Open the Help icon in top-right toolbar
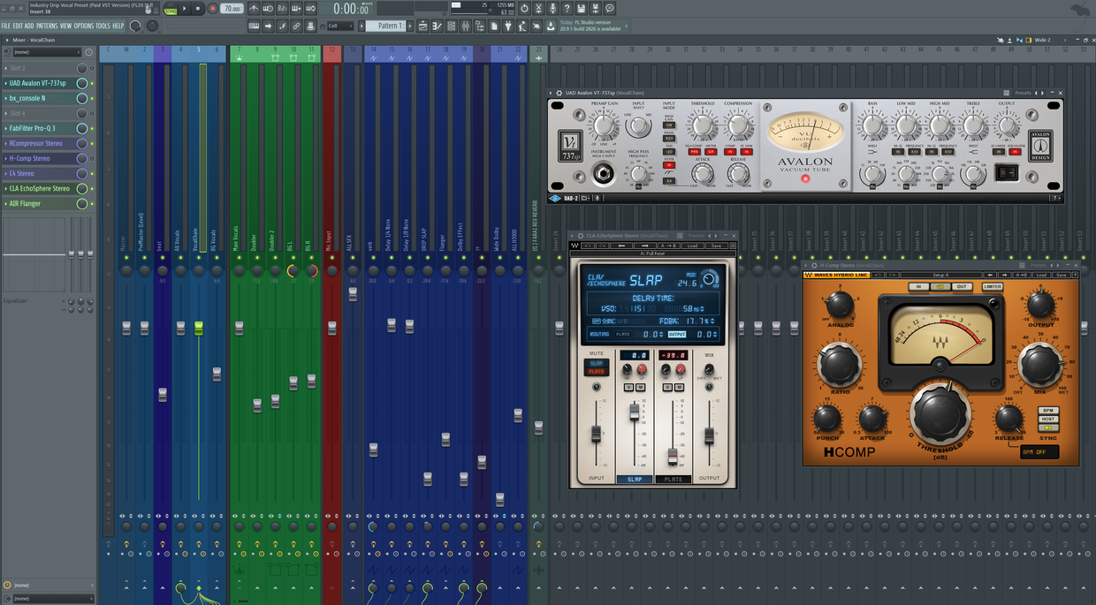Viewport: 1096px width, 605px height. click(x=567, y=9)
